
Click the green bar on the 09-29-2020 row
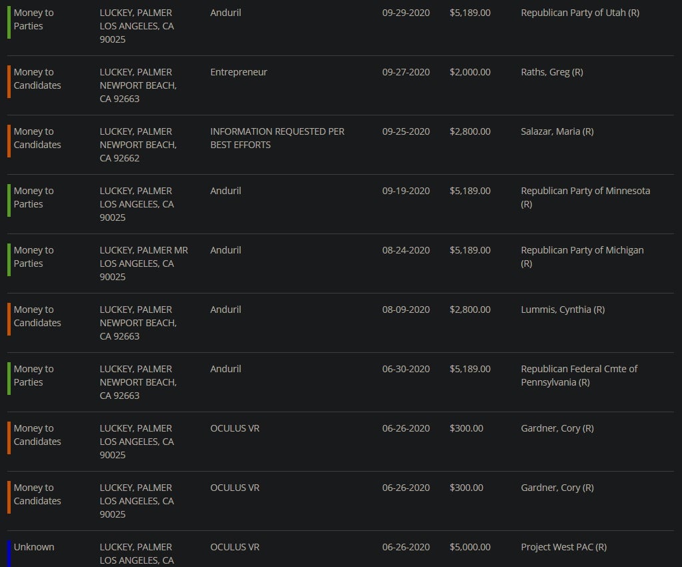coord(9,22)
